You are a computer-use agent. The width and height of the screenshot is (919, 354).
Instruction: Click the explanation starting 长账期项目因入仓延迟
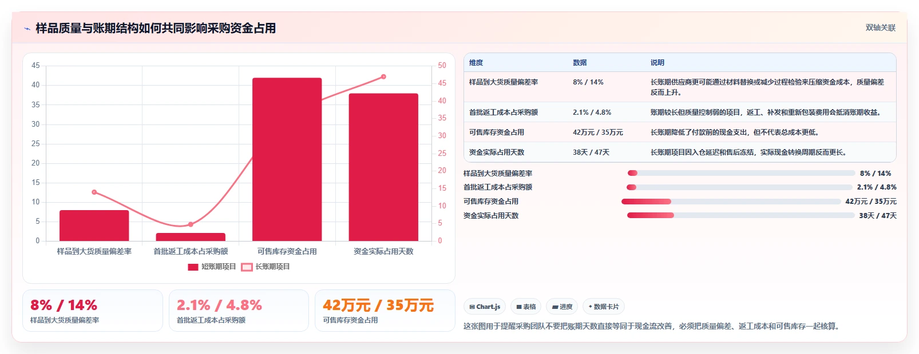(x=749, y=152)
